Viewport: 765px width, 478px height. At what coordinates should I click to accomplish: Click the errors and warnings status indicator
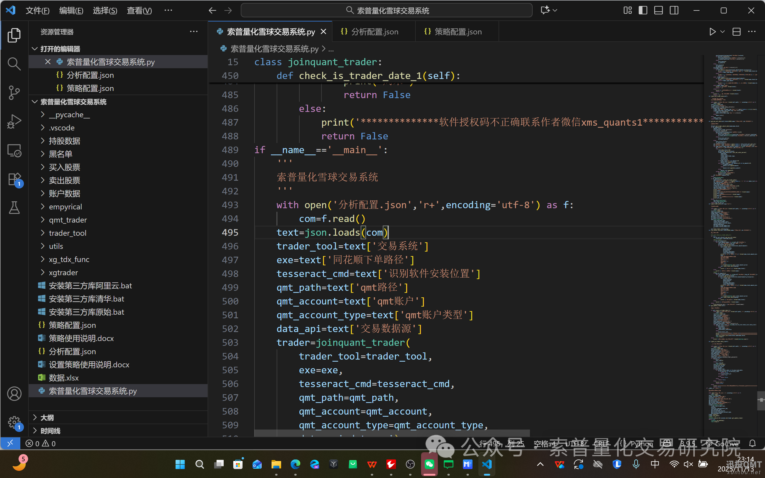point(40,444)
